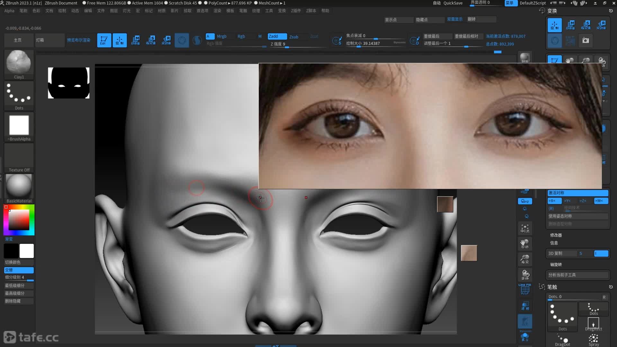Image resolution: width=617 pixels, height=347 pixels.
Task: Choose the DragRect stroke type
Action: tap(593, 324)
